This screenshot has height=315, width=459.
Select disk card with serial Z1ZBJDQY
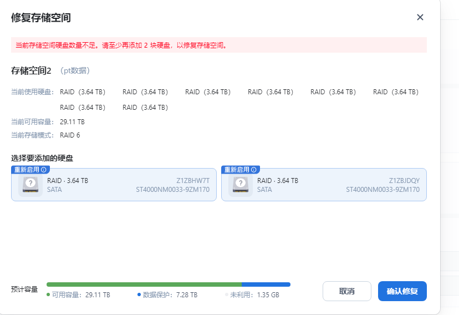click(x=324, y=185)
